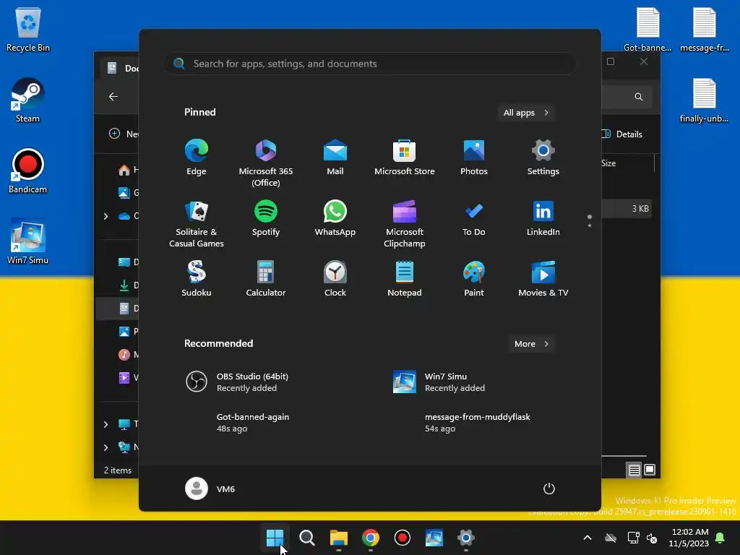Launch Notepad
Viewport: 740px width, 555px height.
point(405,280)
